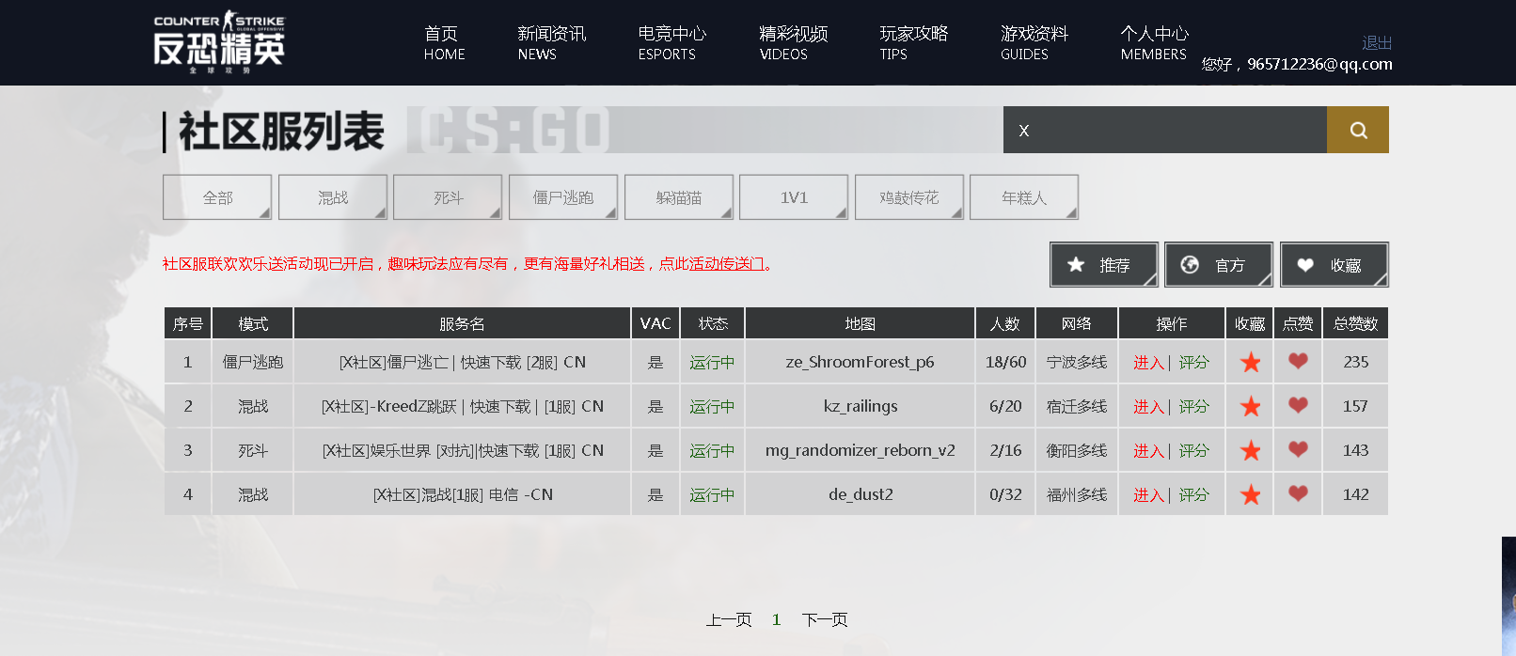
Task: Click map name mg_randomizer_reborn_v2
Action: tap(860, 451)
